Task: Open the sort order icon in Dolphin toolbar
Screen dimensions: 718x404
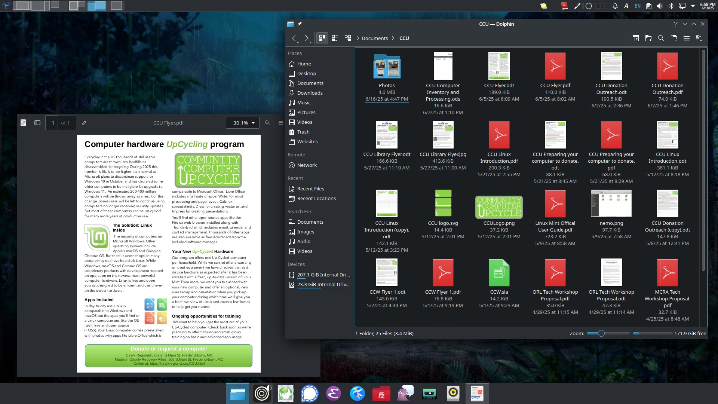Action: [x=699, y=38]
